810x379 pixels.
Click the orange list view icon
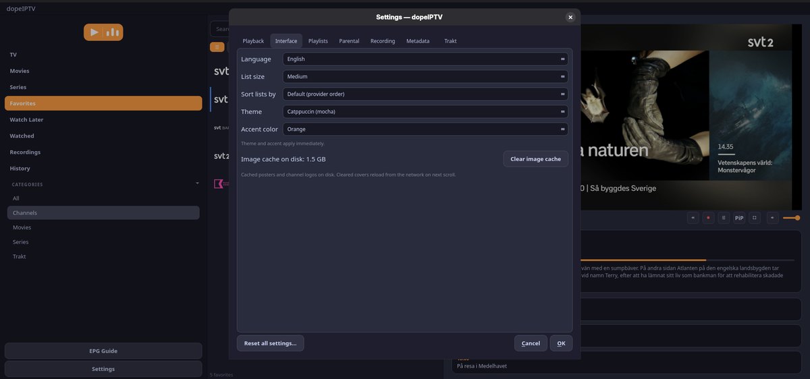pyautogui.click(x=217, y=47)
